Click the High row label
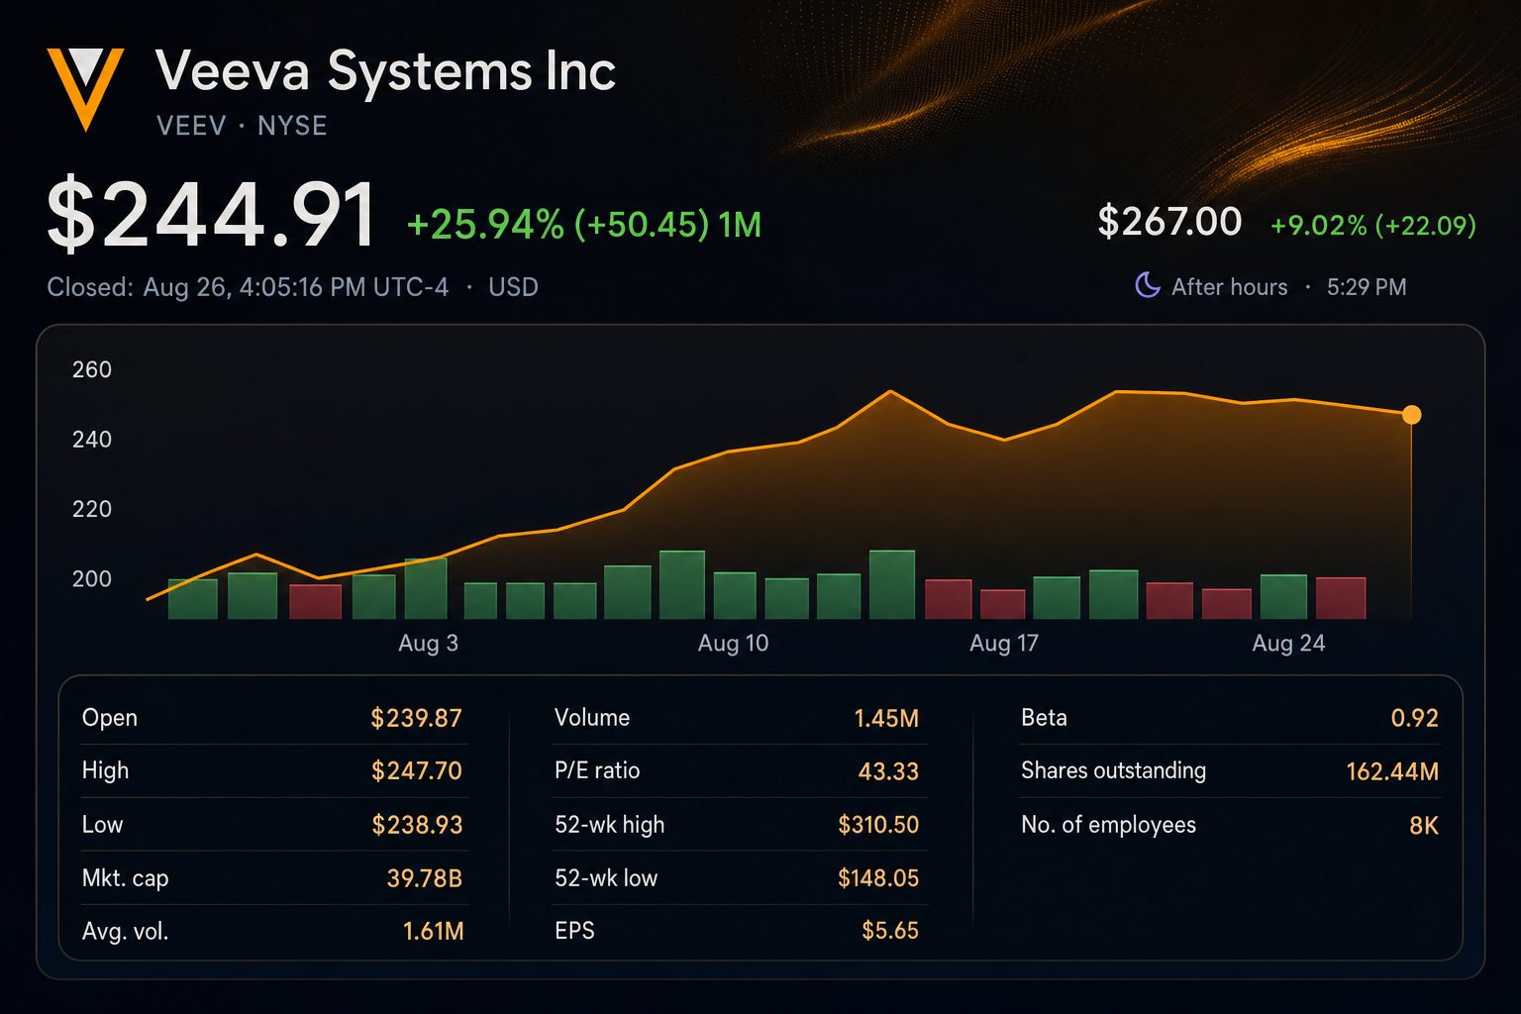 [106, 770]
